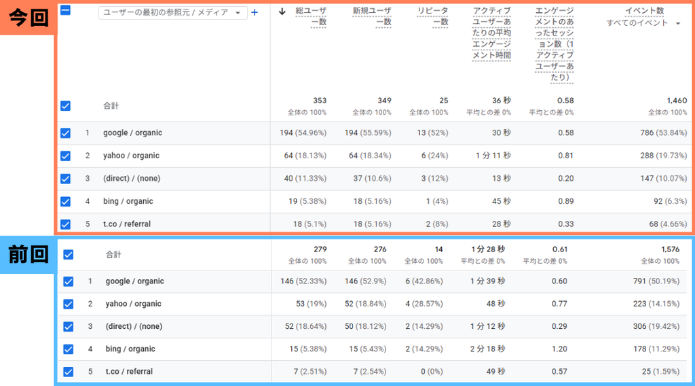Screen dimensions: 695x386
Task: Click t.co / referral in the 今回 table
Action: pos(127,224)
